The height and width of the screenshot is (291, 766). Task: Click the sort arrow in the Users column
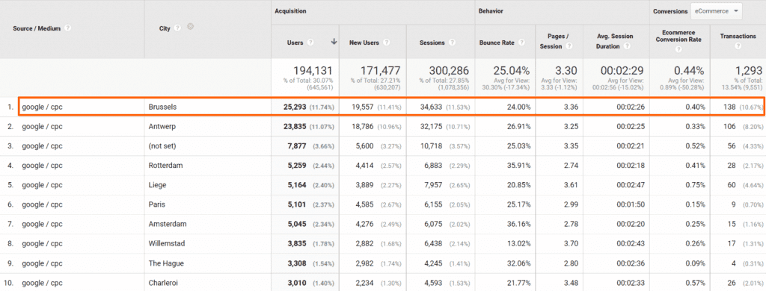(x=334, y=43)
